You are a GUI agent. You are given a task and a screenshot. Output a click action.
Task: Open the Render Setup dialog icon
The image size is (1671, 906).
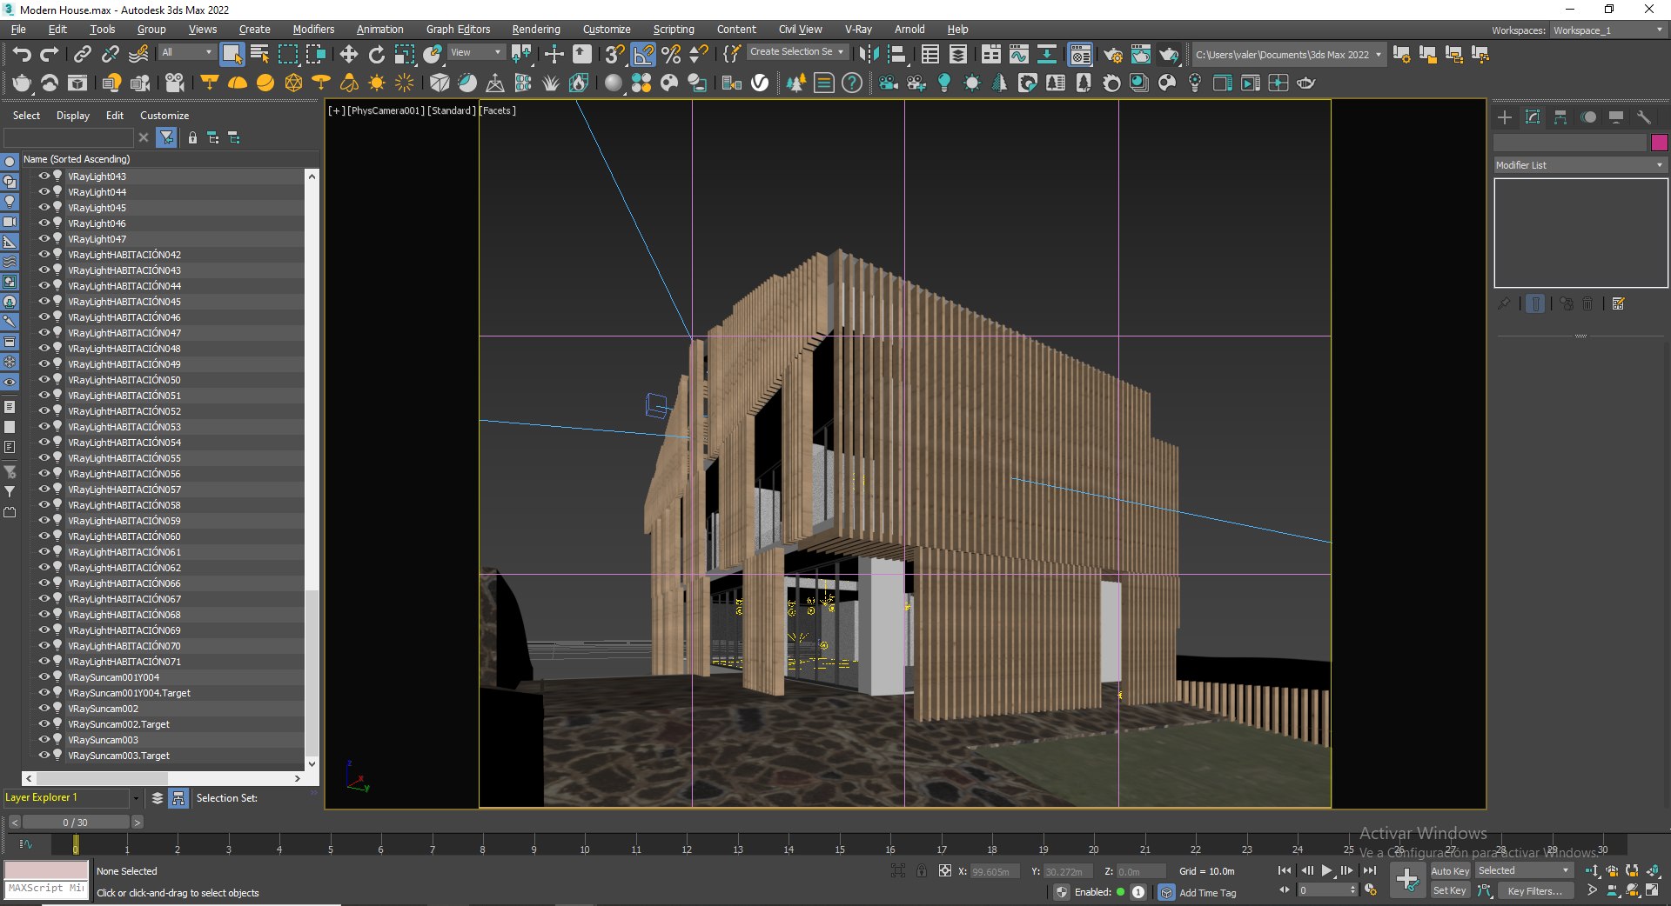1112,54
